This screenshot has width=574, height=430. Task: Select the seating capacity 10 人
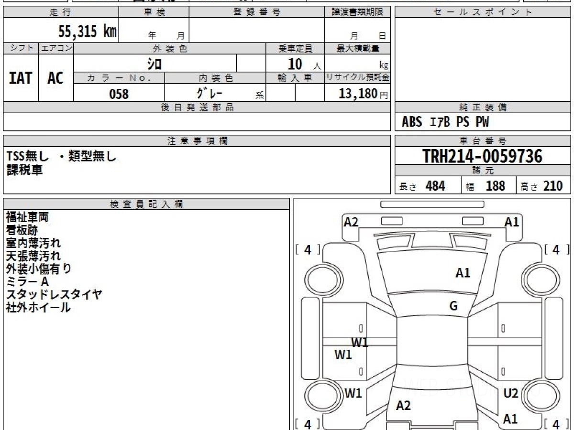click(305, 64)
